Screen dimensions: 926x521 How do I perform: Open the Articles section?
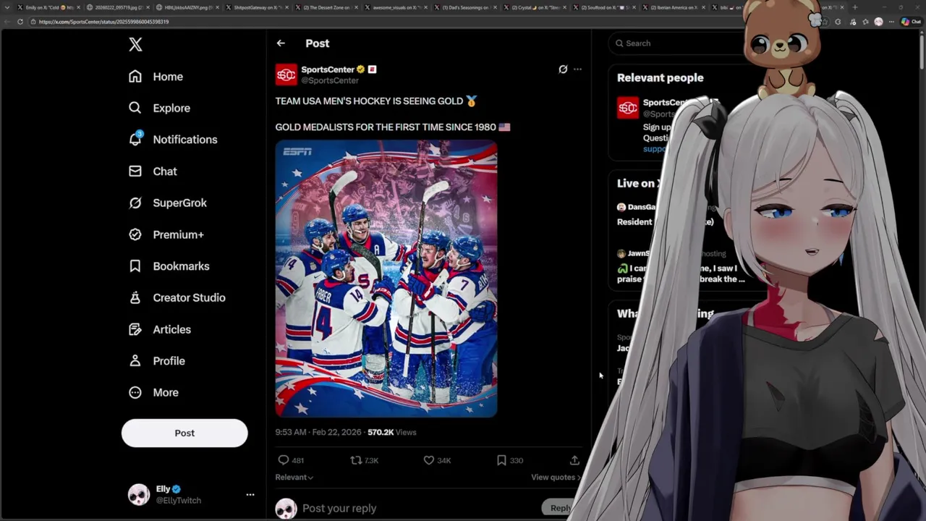pos(159,329)
